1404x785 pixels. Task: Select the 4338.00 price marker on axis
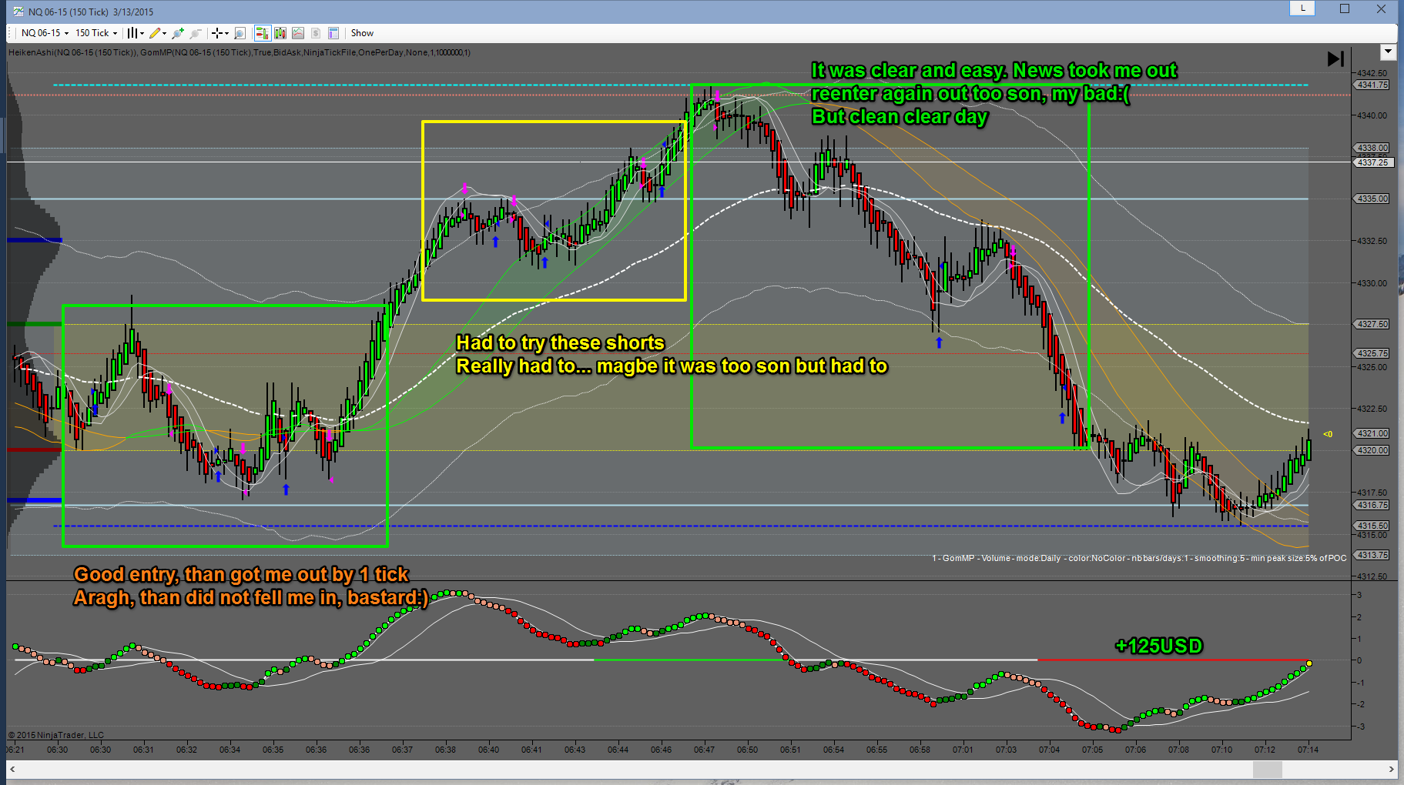[1372, 148]
